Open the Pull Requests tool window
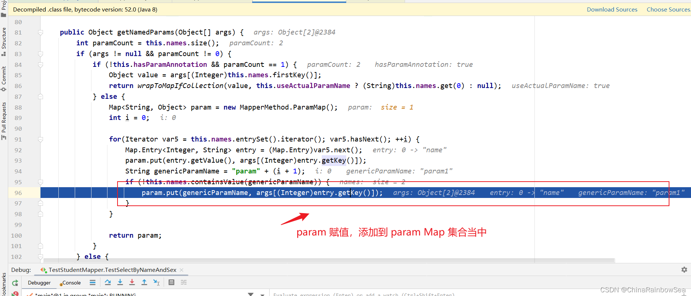This screenshot has height=296, width=691. coord(4,121)
